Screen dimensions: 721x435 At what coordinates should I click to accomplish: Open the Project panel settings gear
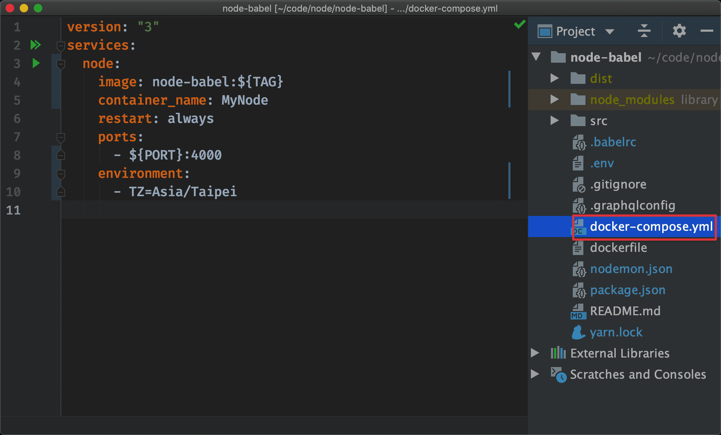[679, 31]
